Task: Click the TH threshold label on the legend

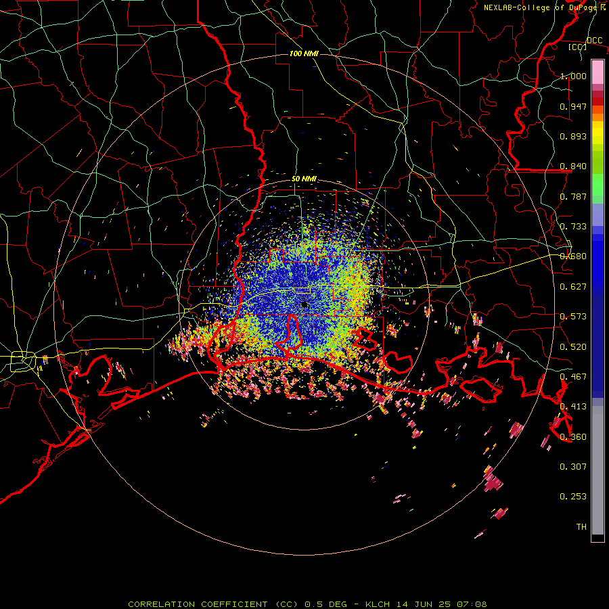Action: pyautogui.click(x=581, y=527)
